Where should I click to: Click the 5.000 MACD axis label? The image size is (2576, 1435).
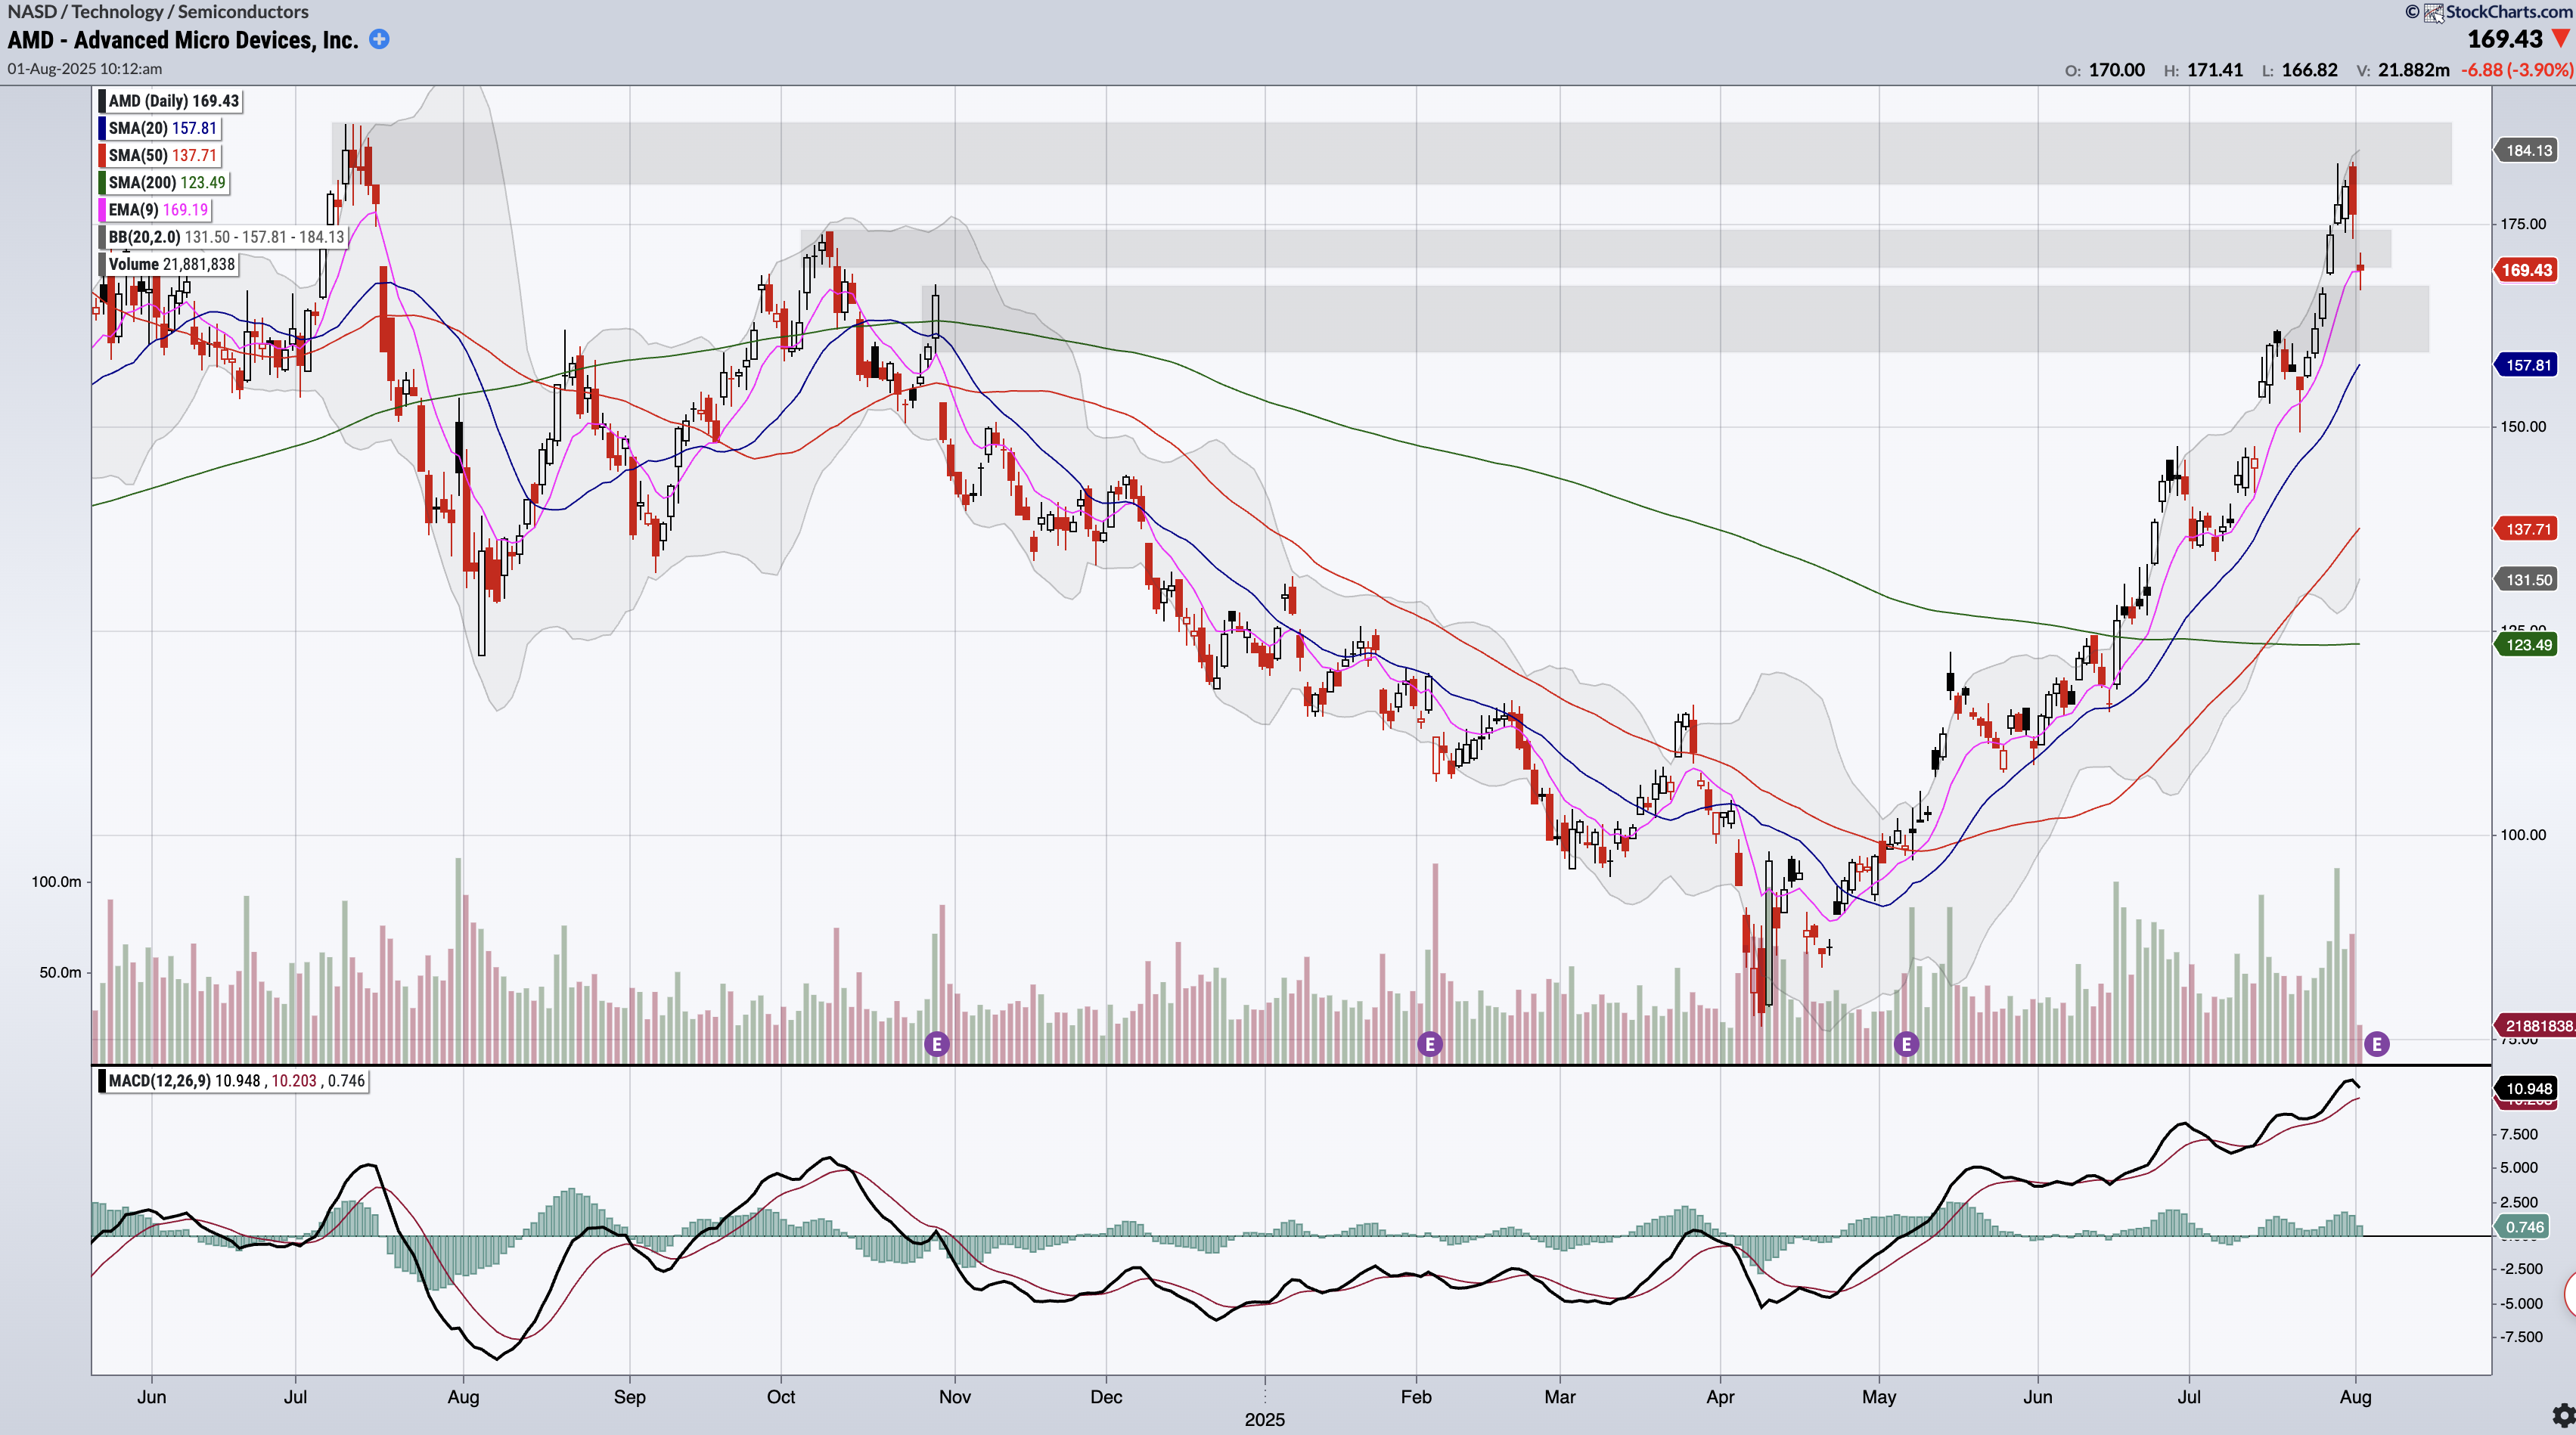[2519, 1168]
